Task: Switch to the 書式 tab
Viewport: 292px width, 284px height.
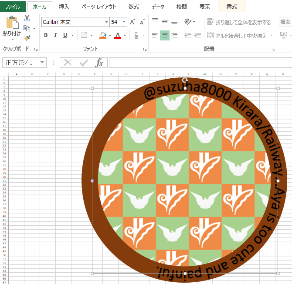Action: tap(232, 7)
